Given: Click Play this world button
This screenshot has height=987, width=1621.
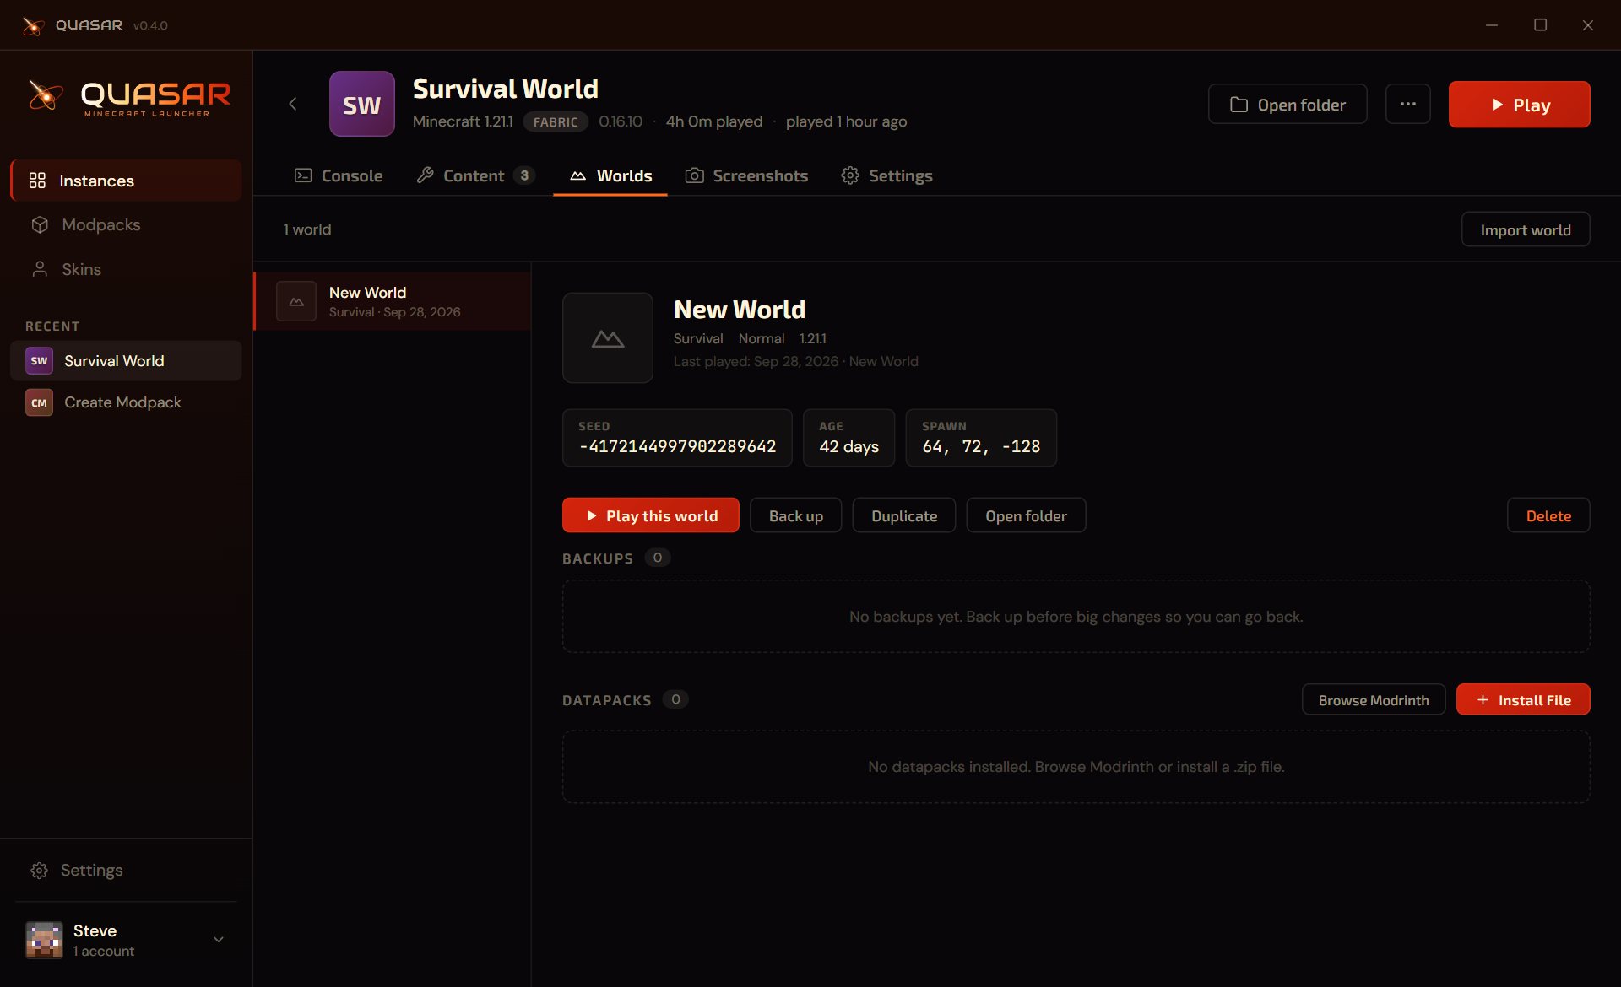Looking at the screenshot, I should 650,515.
